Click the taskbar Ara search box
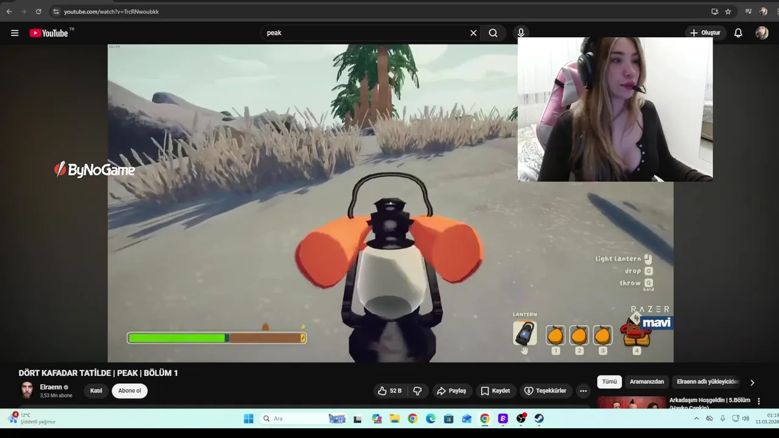This screenshot has width=779, height=438. coord(303,419)
